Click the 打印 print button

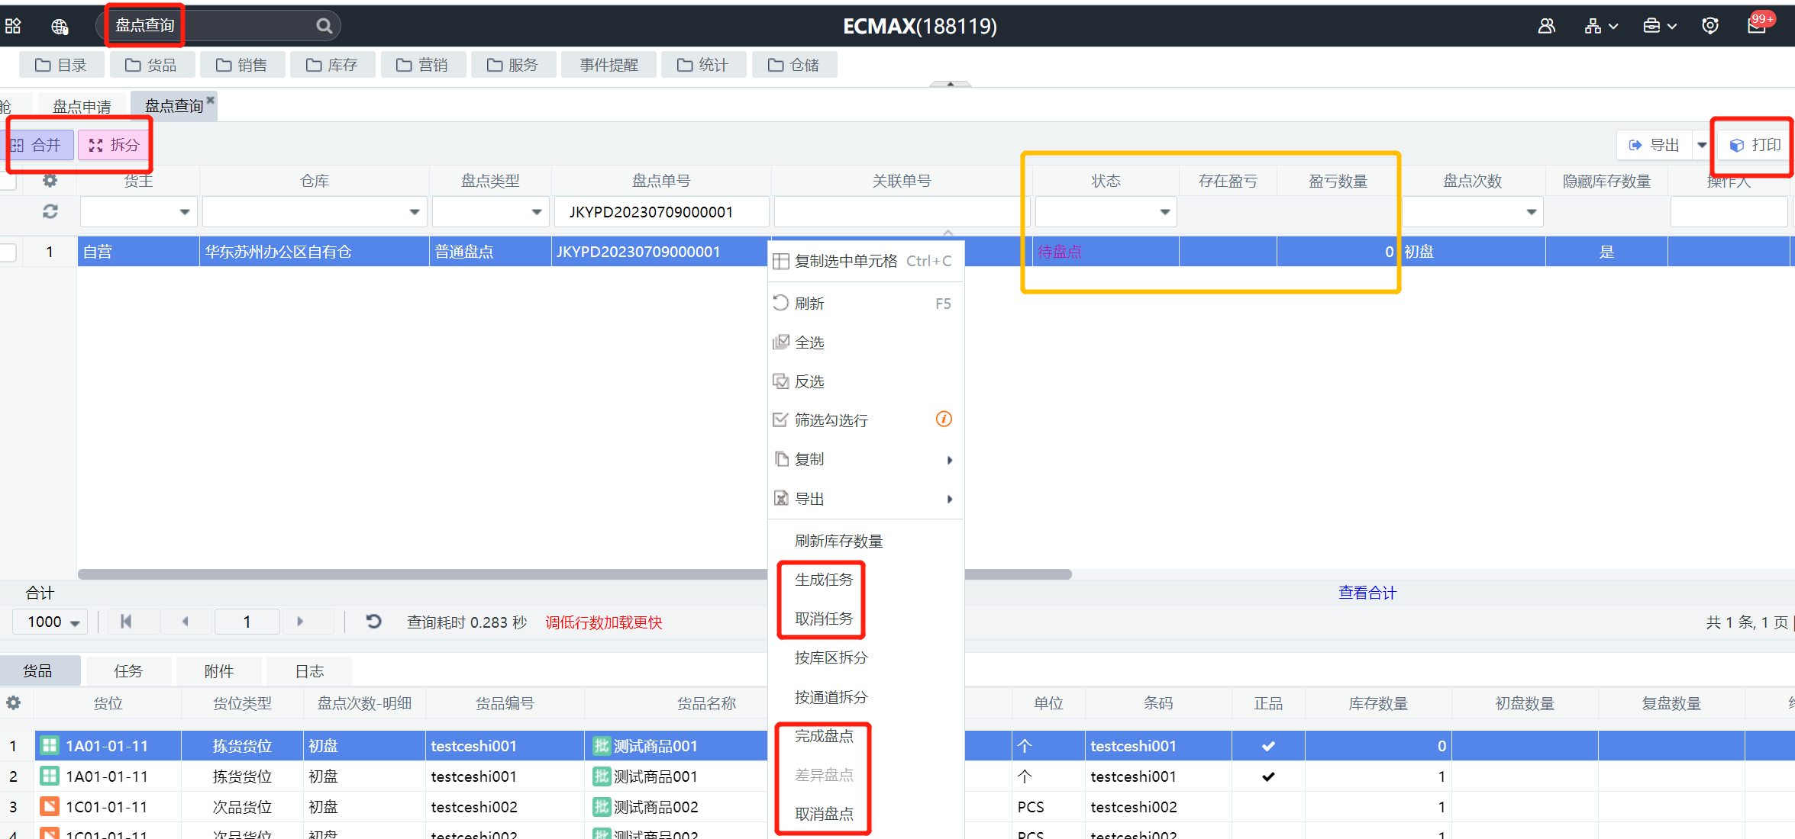pos(1754,145)
